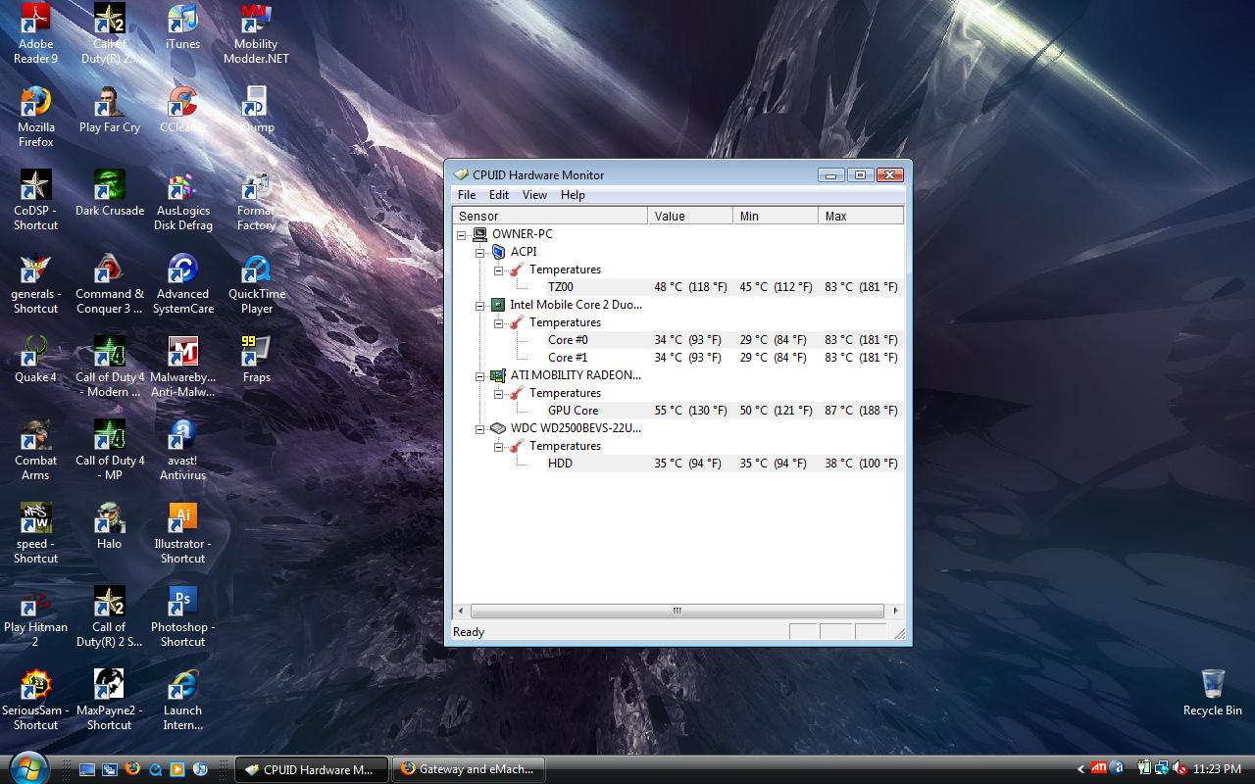Collapse Temperatures under ATI MOBILITY RADEON

(x=499, y=393)
